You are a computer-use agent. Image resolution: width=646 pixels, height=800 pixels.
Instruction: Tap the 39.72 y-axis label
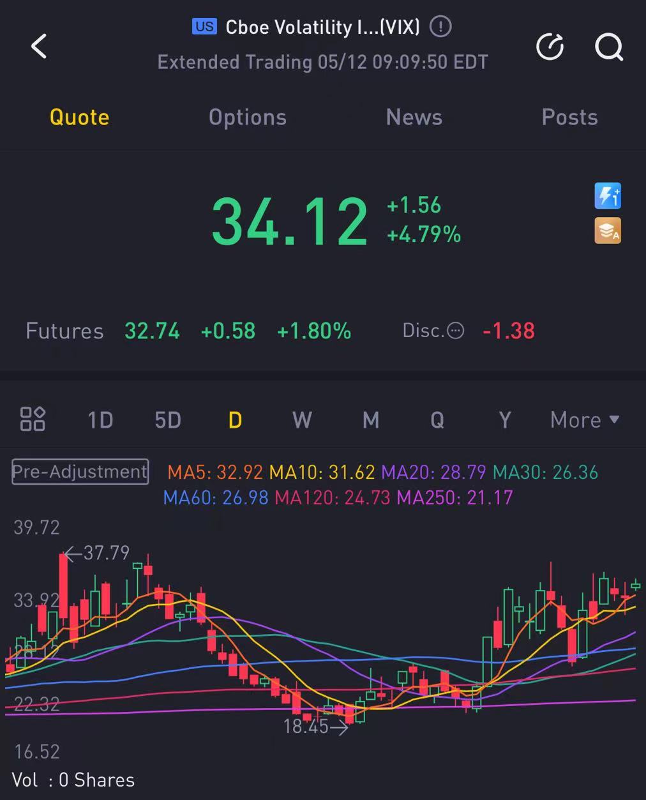(36, 527)
